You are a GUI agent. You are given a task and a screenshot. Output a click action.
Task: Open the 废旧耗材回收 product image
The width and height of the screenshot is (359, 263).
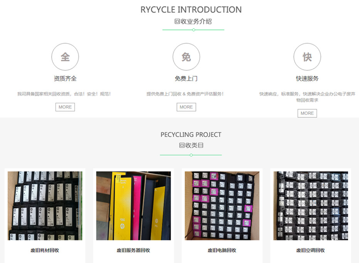pos(45,206)
